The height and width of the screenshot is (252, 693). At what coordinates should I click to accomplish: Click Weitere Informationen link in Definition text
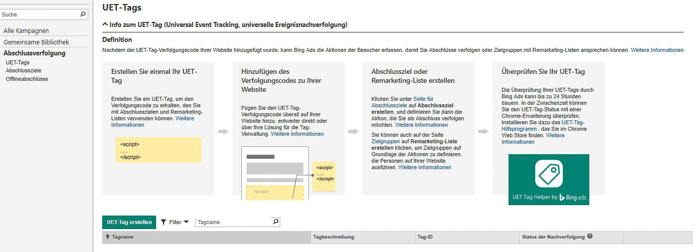(x=657, y=50)
